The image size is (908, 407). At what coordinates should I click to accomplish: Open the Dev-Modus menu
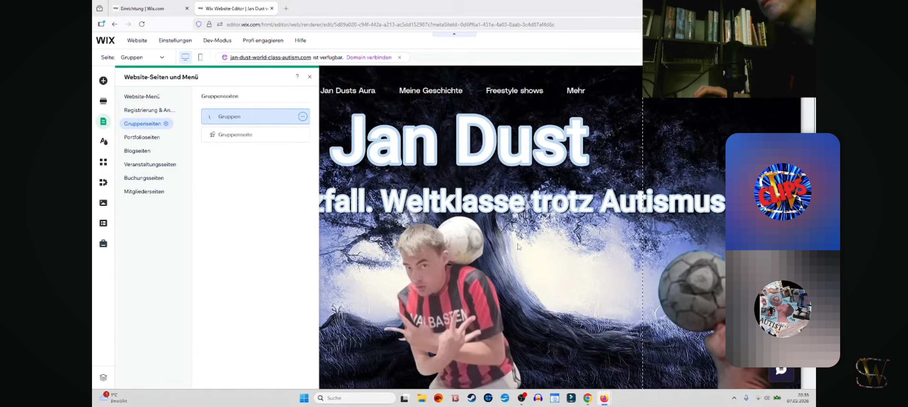[x=217, y=40]
